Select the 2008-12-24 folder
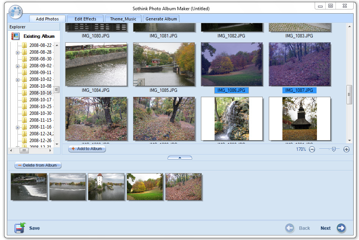This screenshot has height=240, width=359. (41, 133)
